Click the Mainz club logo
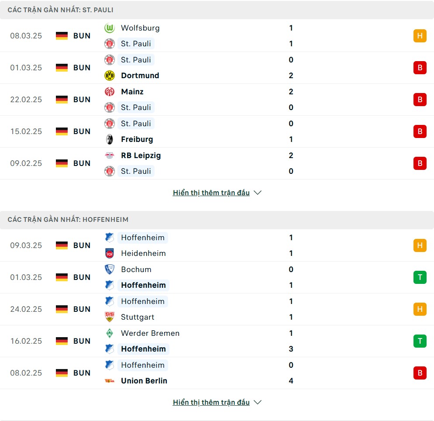Viewport: 434px width, 421px height. pyautogui.click(x=110, y=92)
